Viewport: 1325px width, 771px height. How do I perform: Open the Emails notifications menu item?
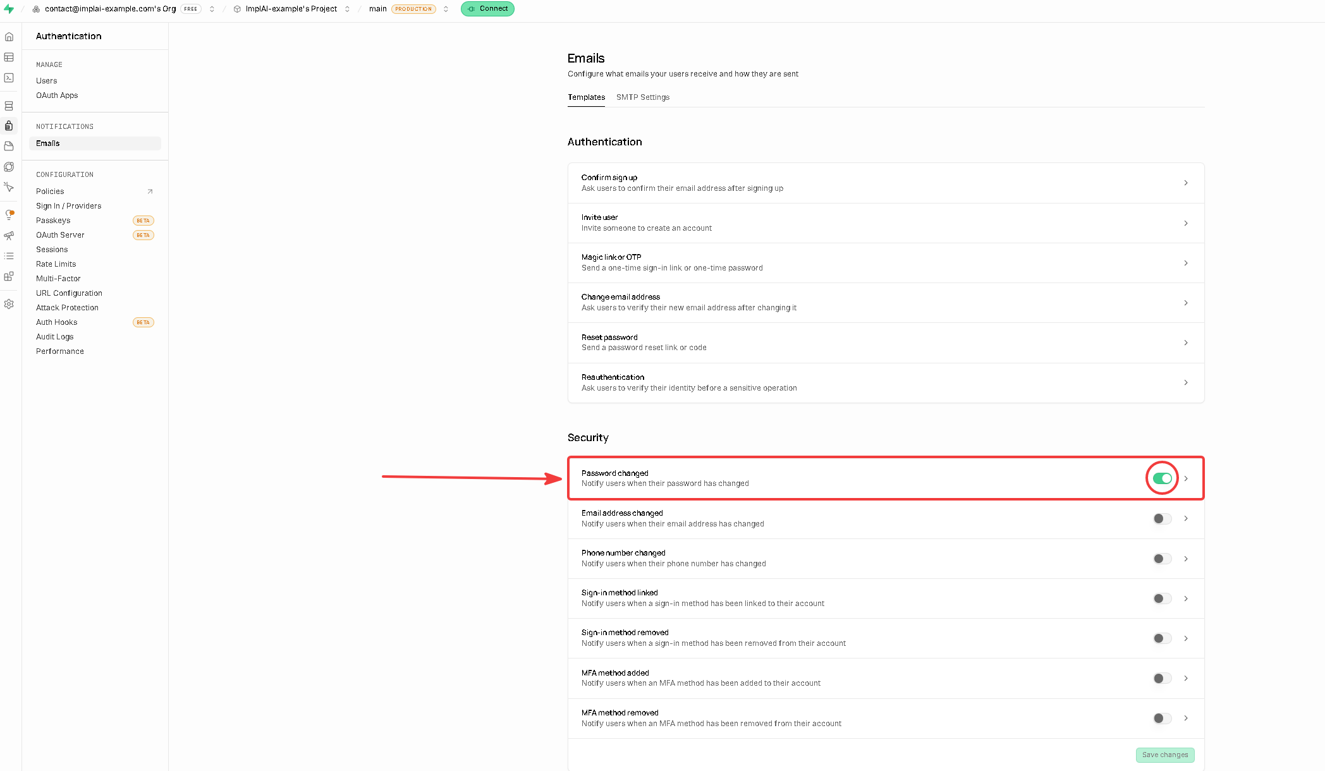pyautogui.click(x=95, y=143)
